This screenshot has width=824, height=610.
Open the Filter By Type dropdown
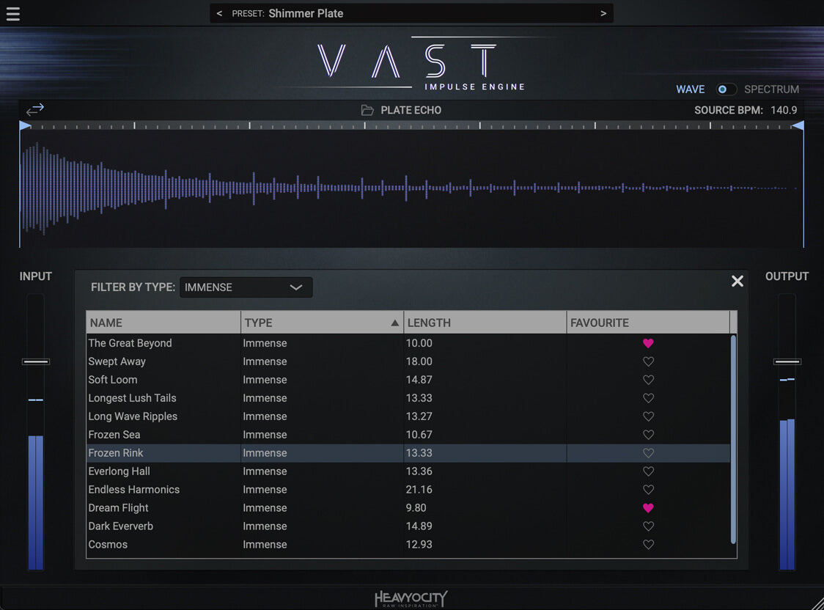point(246,287)
